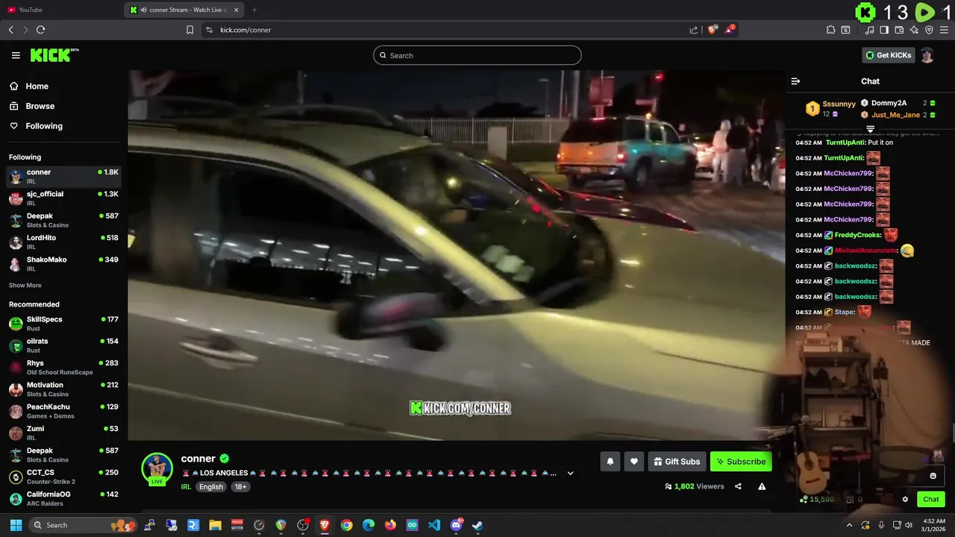Open Motivation recommended channel

point(63,389)
